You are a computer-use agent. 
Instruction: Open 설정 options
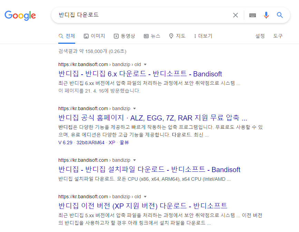260,36
